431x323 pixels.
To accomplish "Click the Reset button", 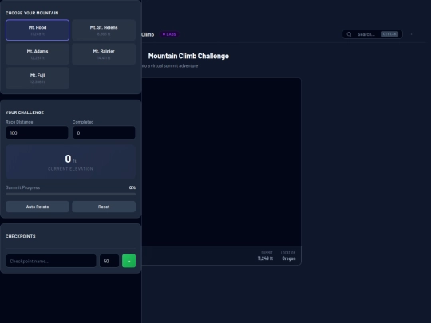I will click(x=104, y=207).
